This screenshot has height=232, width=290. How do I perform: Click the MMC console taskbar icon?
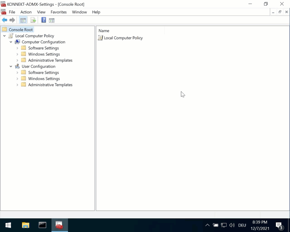coord(59,225)
